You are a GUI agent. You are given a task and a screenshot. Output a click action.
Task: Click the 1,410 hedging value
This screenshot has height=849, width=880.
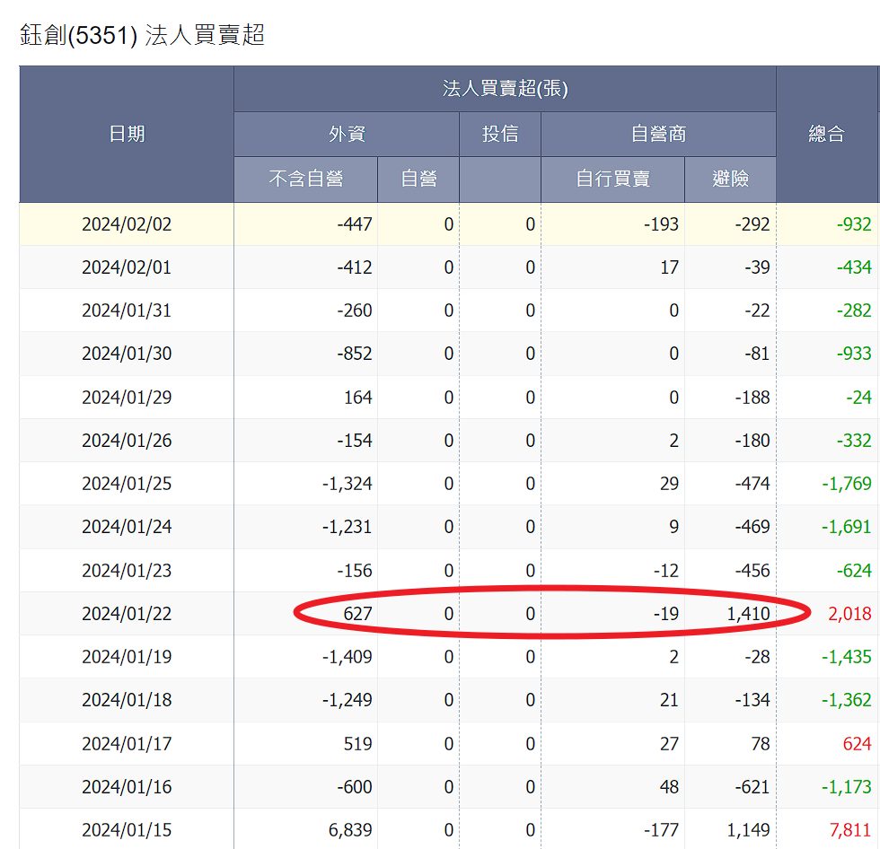(746, 614)
